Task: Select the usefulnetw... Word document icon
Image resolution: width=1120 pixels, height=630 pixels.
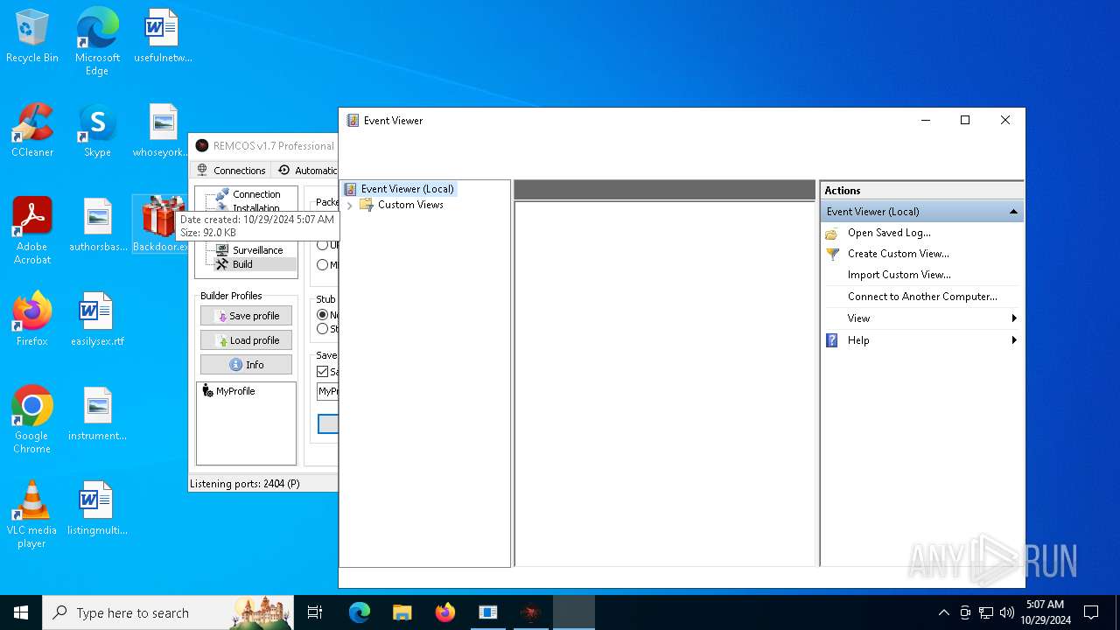Action: 163,37
